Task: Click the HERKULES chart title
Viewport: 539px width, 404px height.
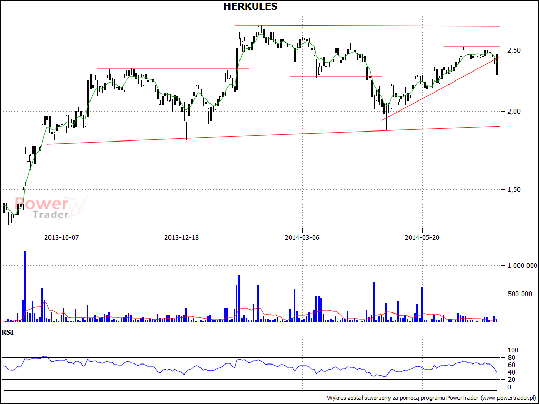Action: click(250, 6)
